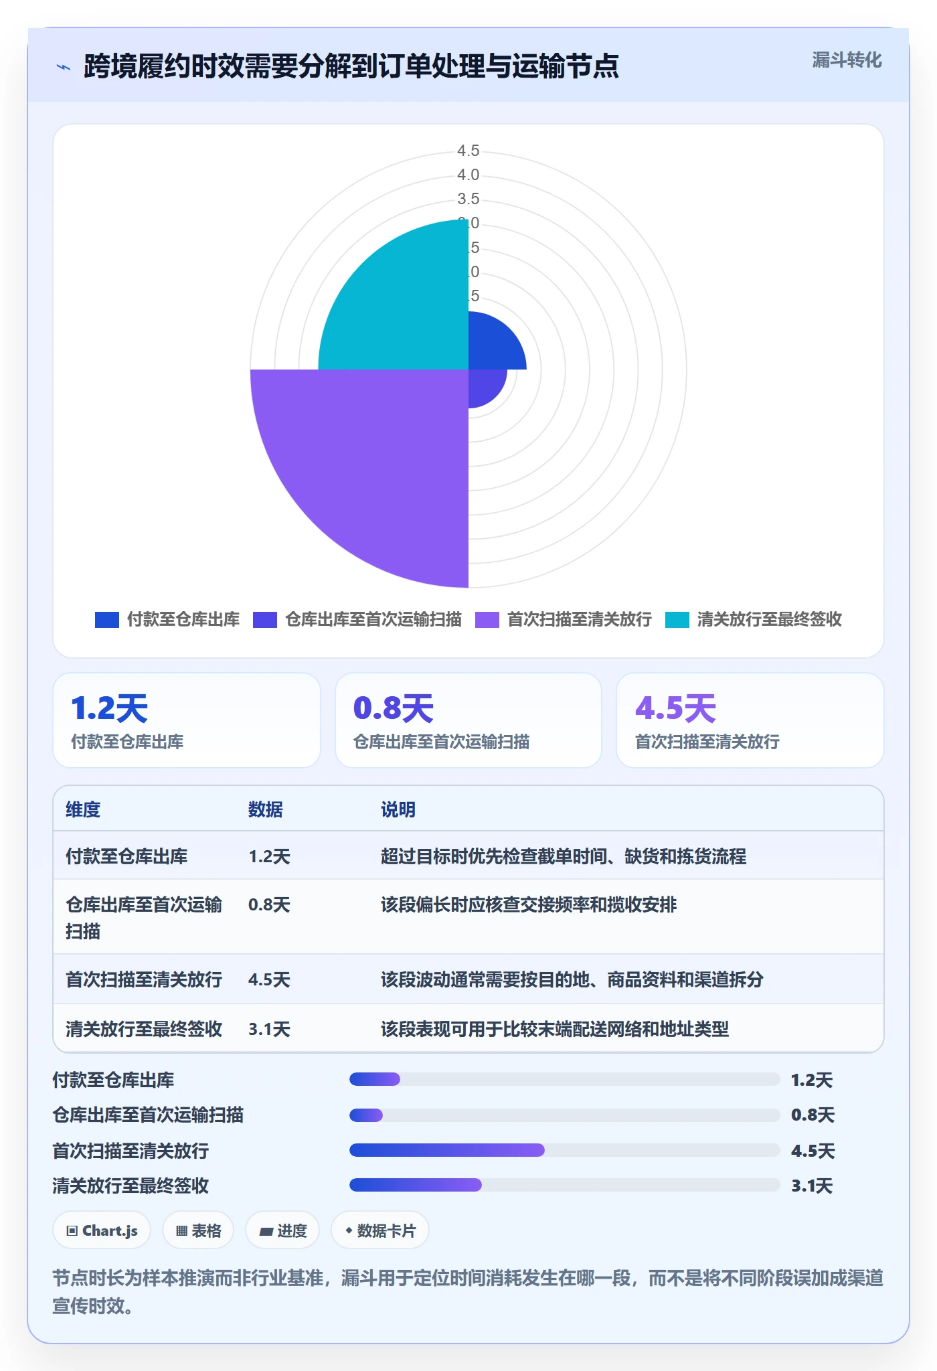Image resolution: width=937 pixels, height=1371 pixels.
Task: Click the lightning icon beside the title
Action: click(64, 67)
